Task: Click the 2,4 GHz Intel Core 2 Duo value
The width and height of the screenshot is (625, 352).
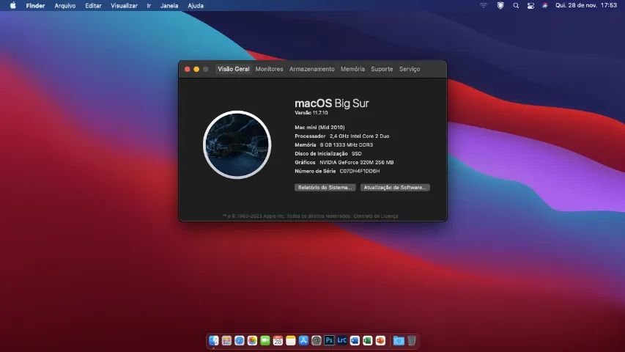Action: [360, 136]
